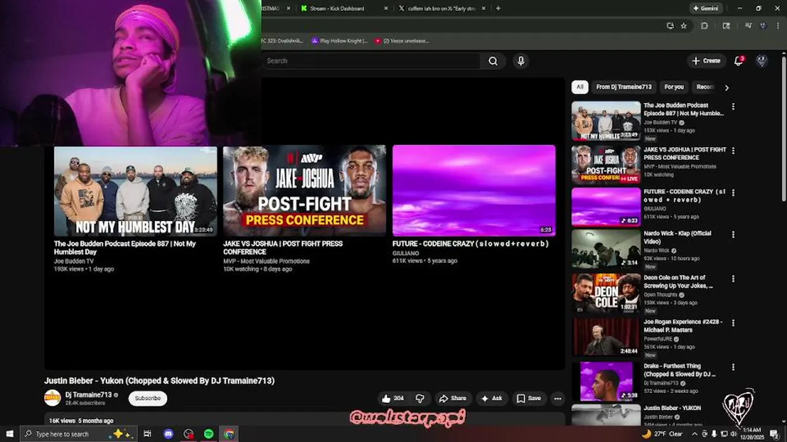Open Spotify from the taskbar

click(x=208, y=434)
